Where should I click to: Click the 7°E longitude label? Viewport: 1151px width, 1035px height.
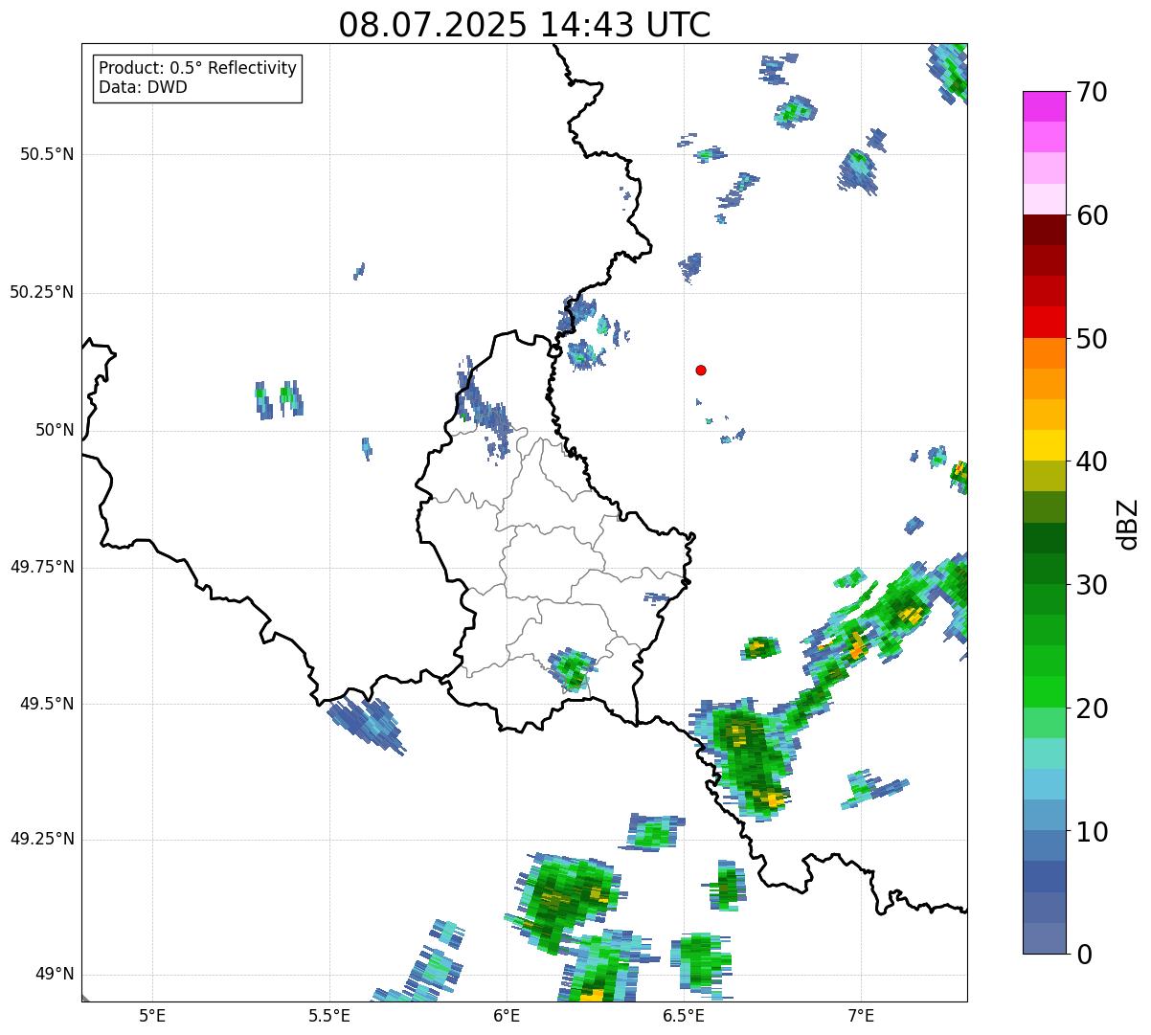861,1015
